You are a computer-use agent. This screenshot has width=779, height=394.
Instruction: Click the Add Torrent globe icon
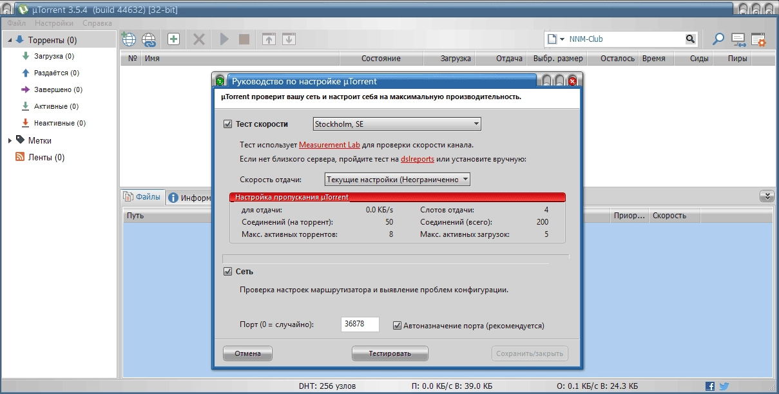point(129,39)
